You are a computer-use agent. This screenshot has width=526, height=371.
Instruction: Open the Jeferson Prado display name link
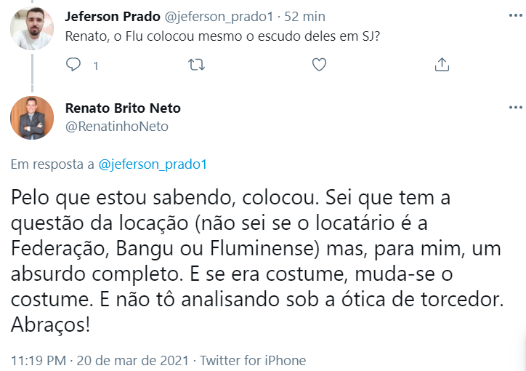click(111, 16)
